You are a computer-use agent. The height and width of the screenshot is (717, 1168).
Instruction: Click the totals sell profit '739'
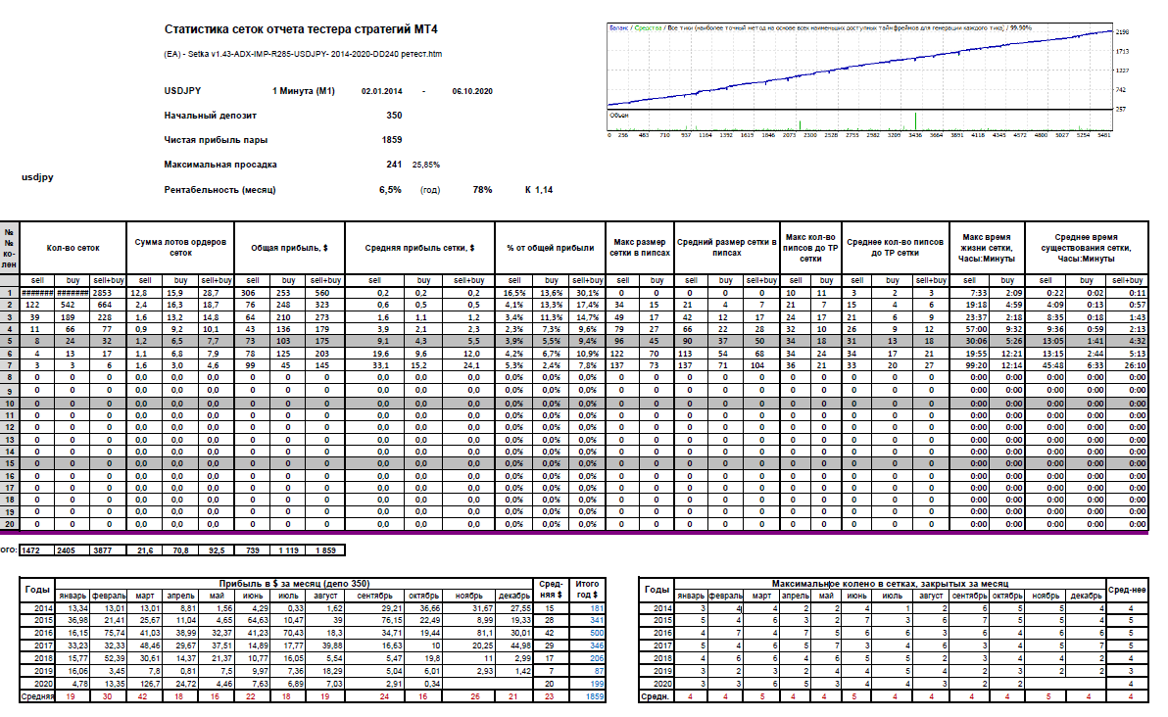(x=253, y=550)
